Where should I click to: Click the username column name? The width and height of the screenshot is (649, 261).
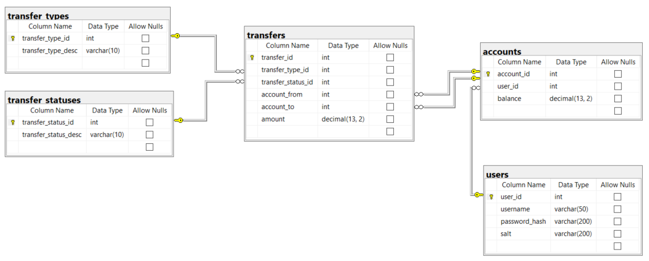click(x=515, y=209)
